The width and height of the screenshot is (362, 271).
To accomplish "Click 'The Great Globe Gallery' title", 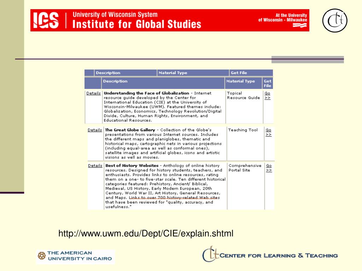I will (x=130, y=130).
